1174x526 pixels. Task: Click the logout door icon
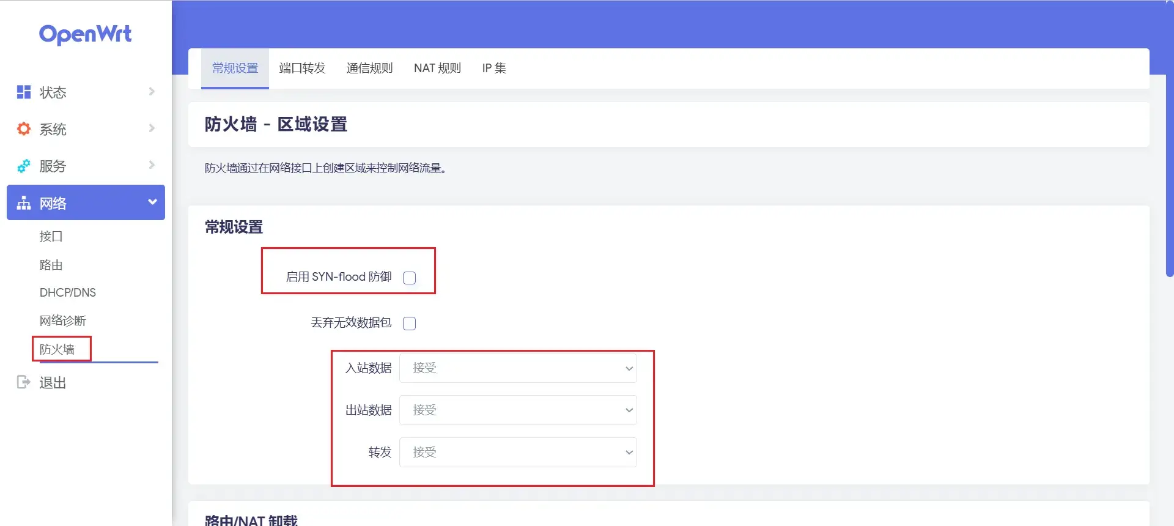click(x=23, y=382)
